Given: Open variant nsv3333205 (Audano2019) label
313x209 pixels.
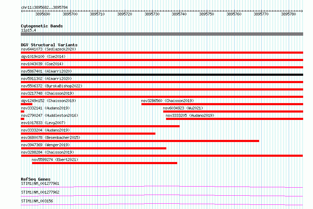Looking at the screenshot, I should [190, 115].
